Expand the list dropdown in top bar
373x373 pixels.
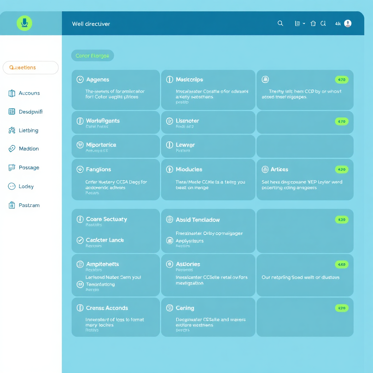point(298,23)
